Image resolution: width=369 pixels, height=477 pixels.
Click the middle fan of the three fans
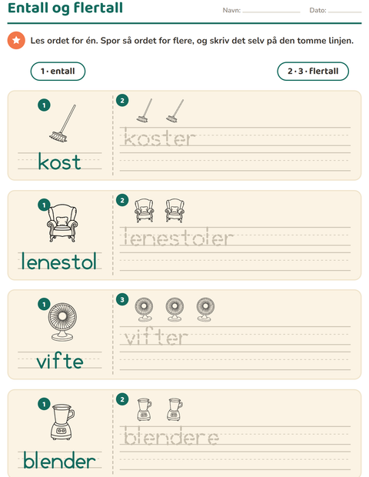coord(175,309)
